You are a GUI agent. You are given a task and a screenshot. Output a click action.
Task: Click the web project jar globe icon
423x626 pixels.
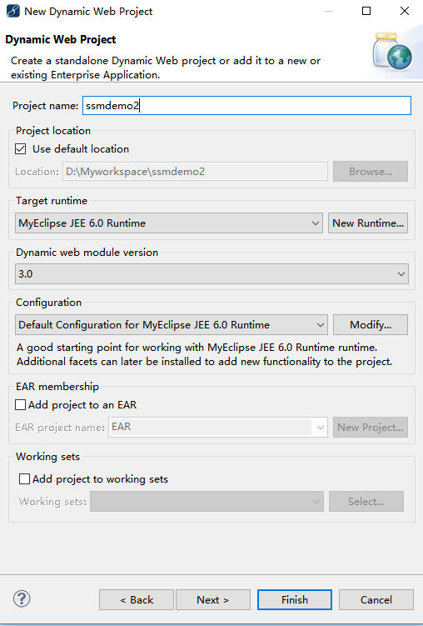392,52
